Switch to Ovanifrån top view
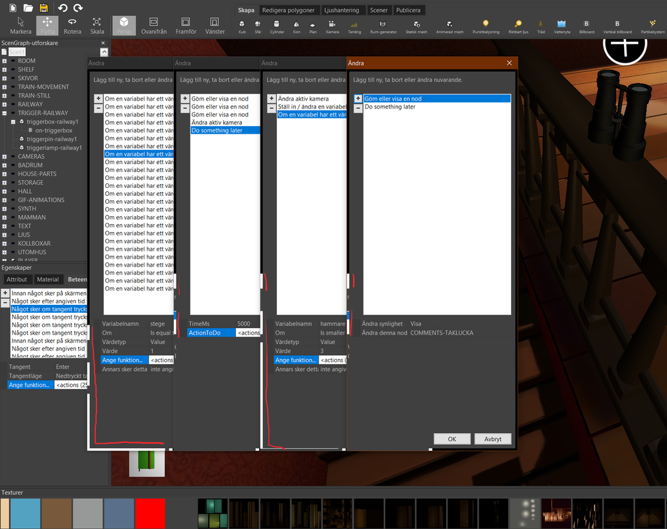Viewport: 667px width, 529px height. 153,26
